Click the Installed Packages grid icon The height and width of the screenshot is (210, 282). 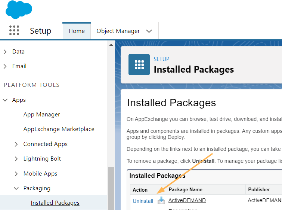pyautogui.click(x=139, y=64)
